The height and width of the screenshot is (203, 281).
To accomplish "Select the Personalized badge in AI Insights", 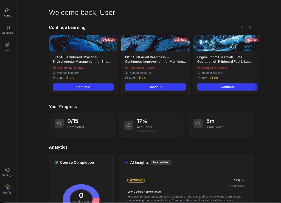I will pyautogui.click(x=161, y=162).
